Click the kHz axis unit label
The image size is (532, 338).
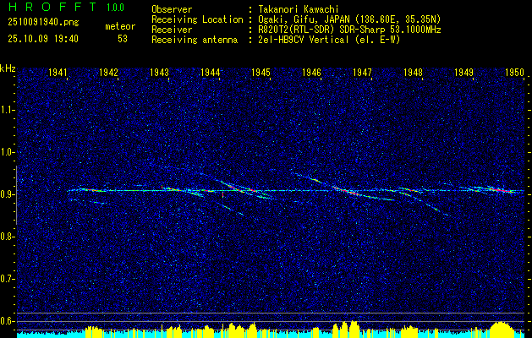[8, 68]
